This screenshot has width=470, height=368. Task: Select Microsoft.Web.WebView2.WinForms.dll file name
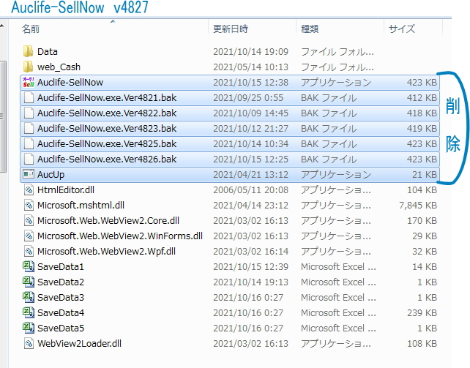120,236
